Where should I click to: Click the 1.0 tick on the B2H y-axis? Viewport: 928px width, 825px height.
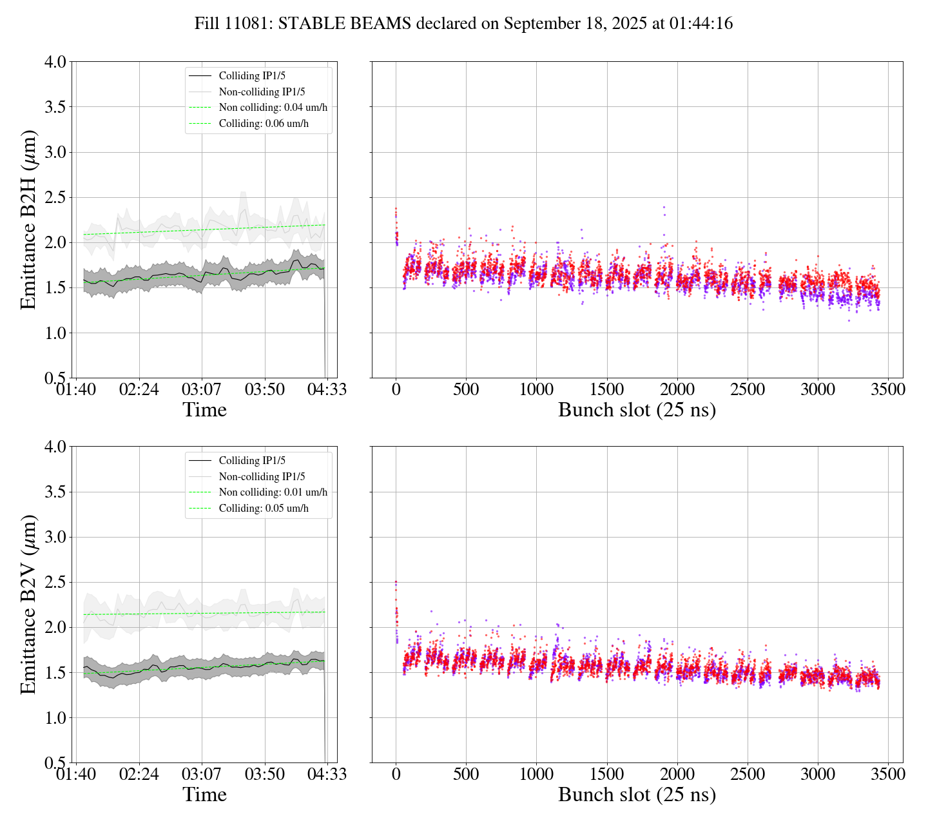click(55, 333)
